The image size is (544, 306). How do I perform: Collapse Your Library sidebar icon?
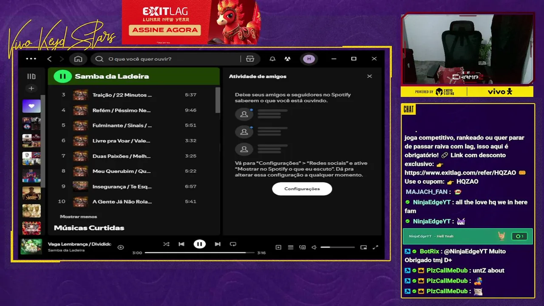tap(31, 76)
